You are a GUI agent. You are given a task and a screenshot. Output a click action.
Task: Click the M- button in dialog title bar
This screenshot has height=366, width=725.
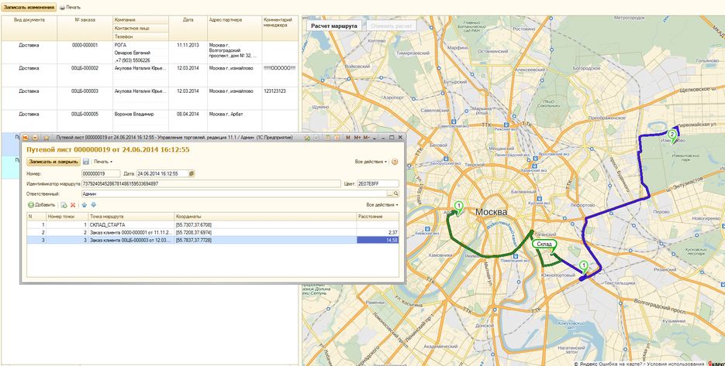tap(366, 138)
